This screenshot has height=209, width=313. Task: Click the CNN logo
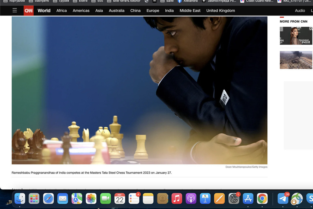click(x=29, y=11)
